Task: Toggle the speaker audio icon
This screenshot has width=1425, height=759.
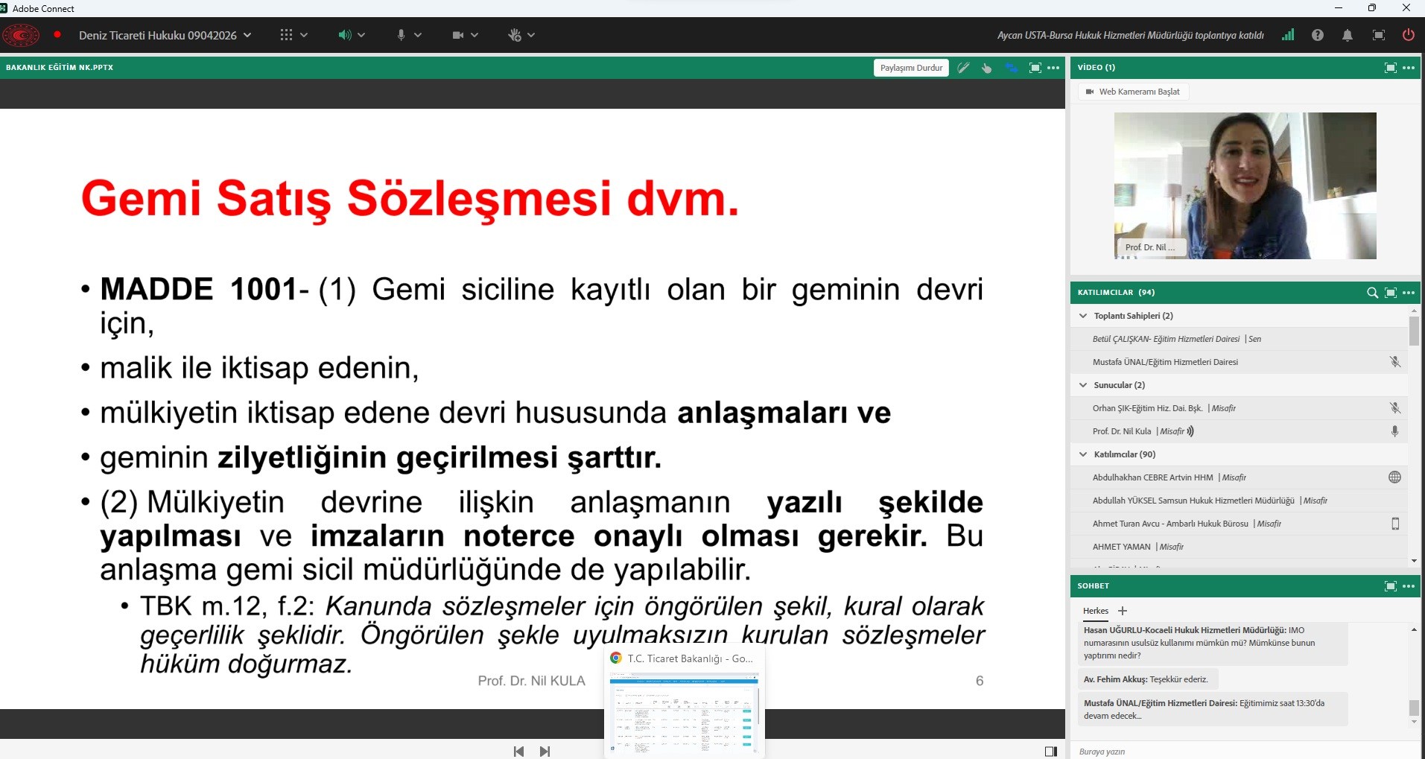Action: tap(344, 35)
